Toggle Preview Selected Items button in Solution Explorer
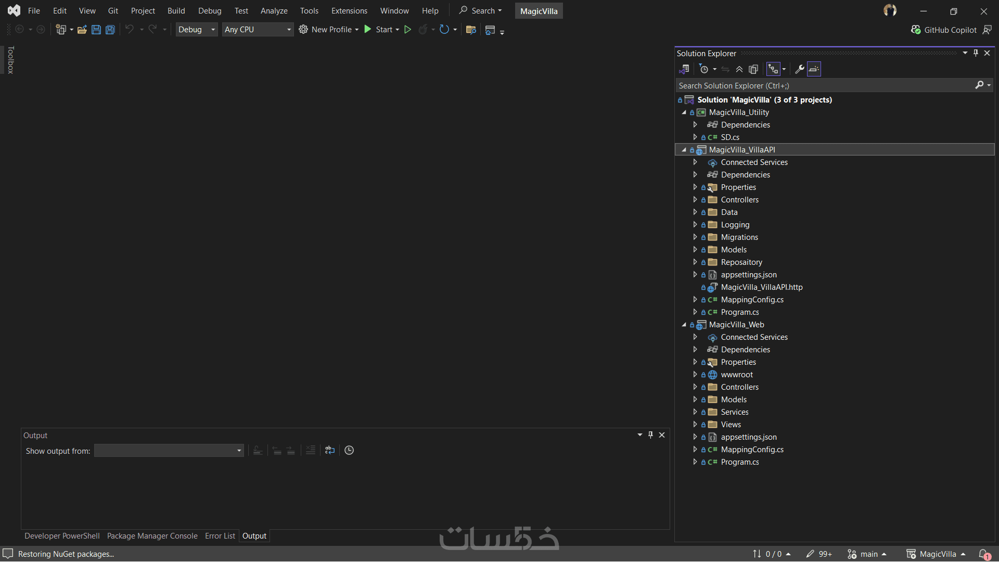999x562 pixels. click(814, 69)
